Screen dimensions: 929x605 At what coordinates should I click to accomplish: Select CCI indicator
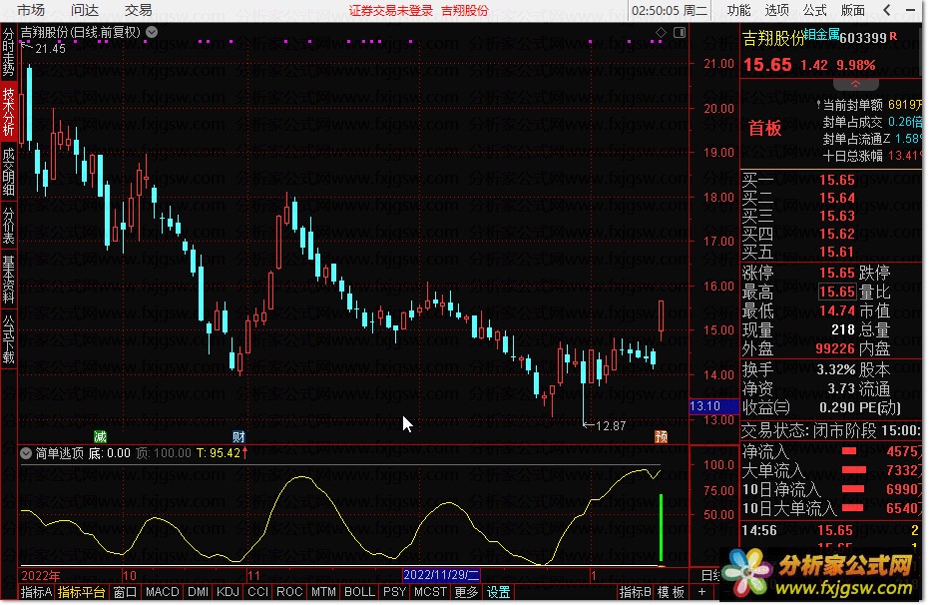[x=257, y=592]
